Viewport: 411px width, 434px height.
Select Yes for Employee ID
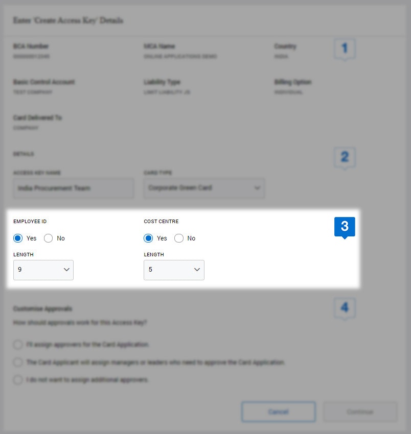(18, 238)
